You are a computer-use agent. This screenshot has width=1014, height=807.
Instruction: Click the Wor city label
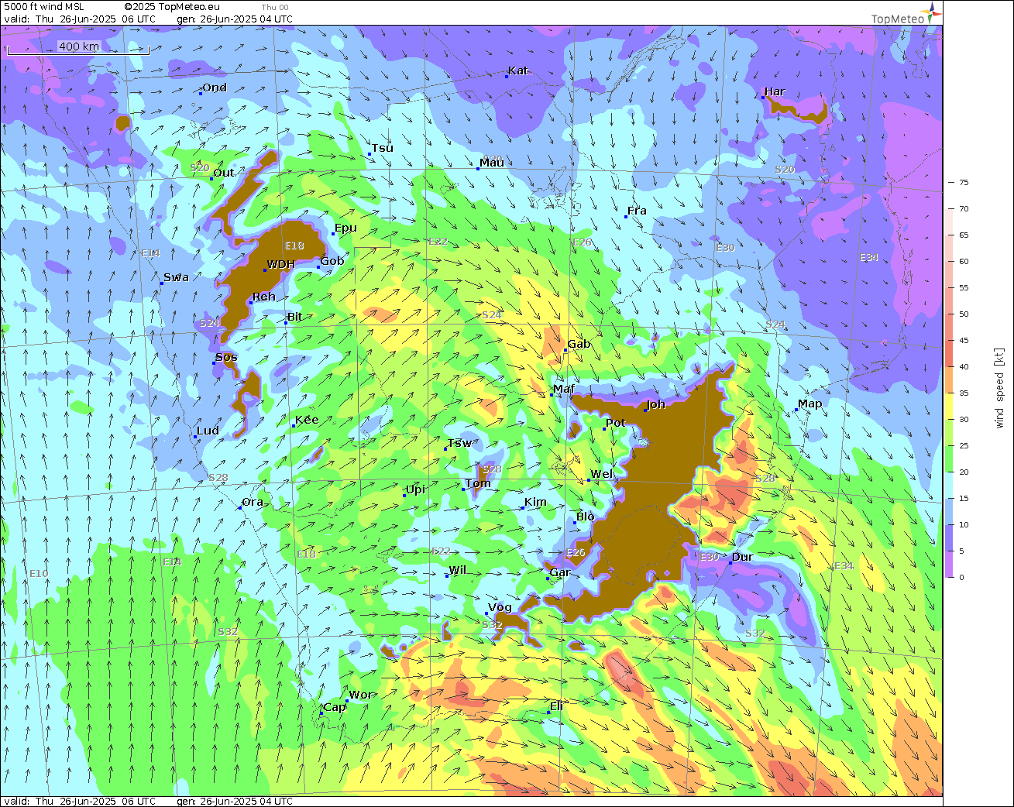pos(361,695)
